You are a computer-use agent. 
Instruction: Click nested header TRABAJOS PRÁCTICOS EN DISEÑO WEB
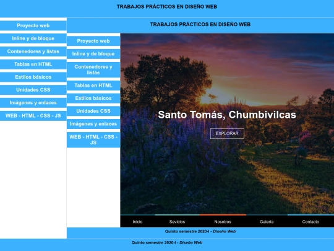click(x=200, y=24)
